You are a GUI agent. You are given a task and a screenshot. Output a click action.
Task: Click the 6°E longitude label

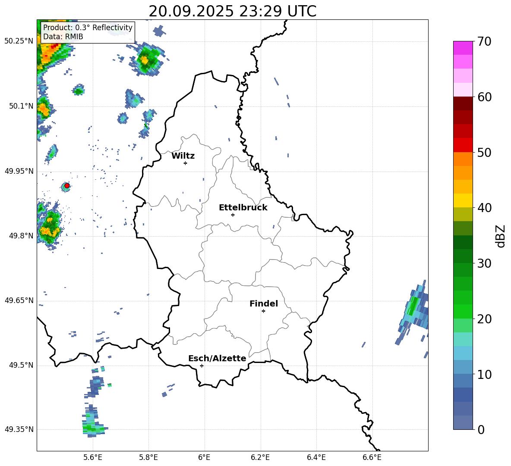point(204,457)
